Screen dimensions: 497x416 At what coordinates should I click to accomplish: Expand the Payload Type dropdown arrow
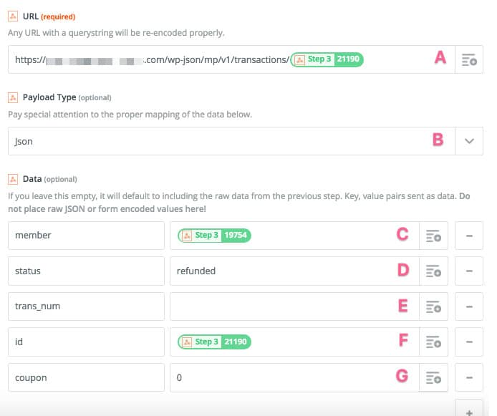(469, 141)
